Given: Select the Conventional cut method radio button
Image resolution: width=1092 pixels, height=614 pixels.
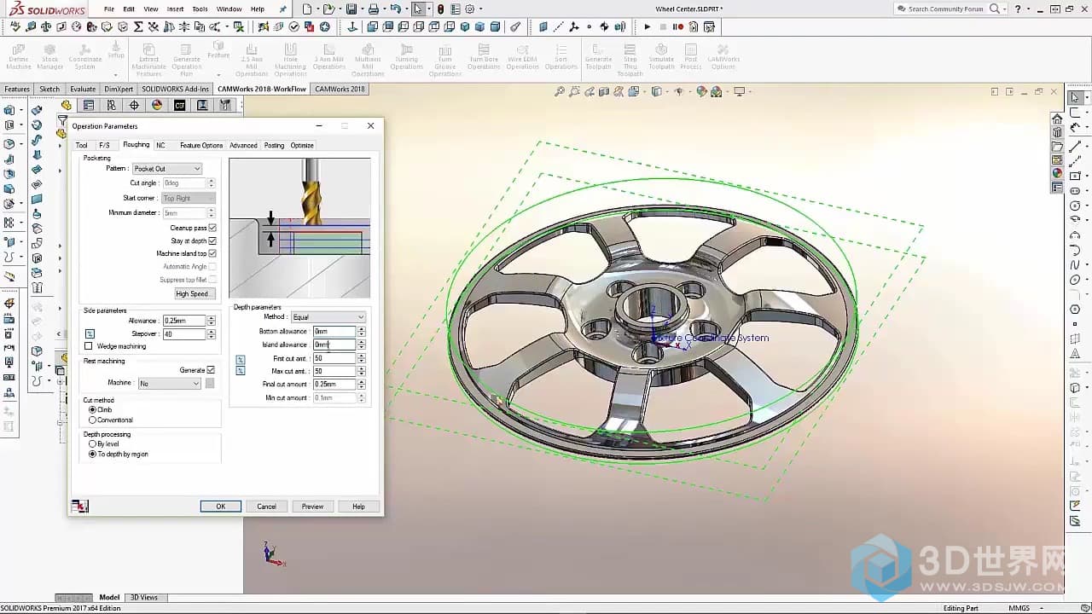Looking at the screenshot, I should point(93,420).
